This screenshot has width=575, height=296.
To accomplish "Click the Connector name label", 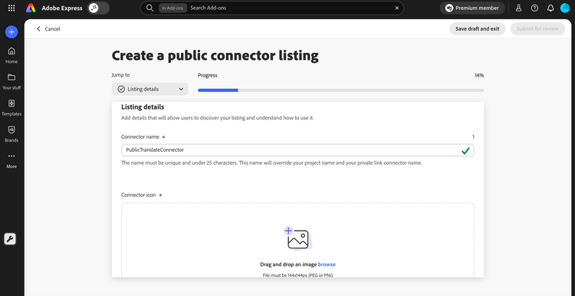I will click(x=140, y=136).
